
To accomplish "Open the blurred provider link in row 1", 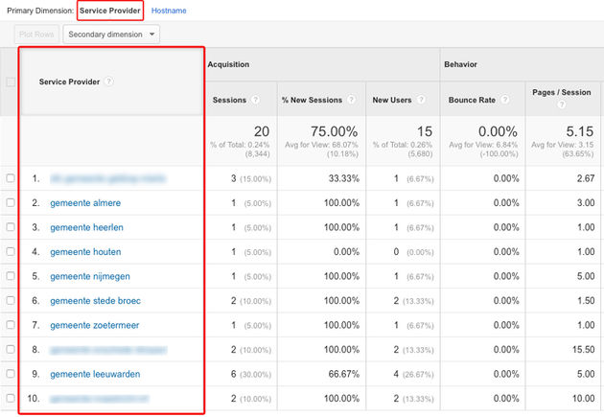I will [x=107, y=178].
